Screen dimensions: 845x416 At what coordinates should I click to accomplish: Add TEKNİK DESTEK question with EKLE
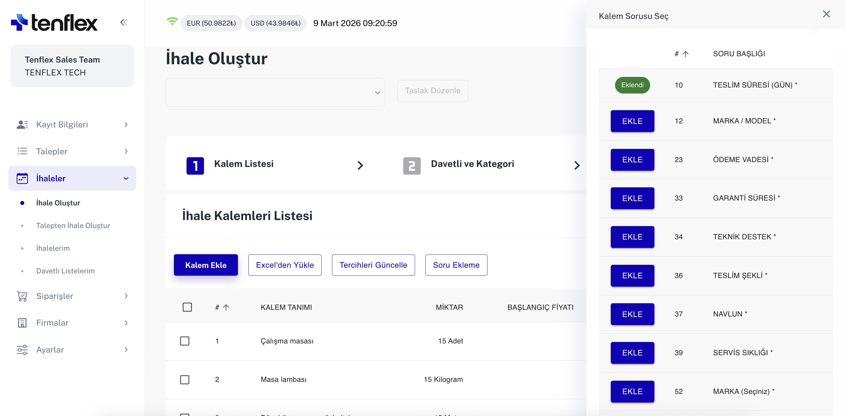pyautogui.click(x=632, y=237)
